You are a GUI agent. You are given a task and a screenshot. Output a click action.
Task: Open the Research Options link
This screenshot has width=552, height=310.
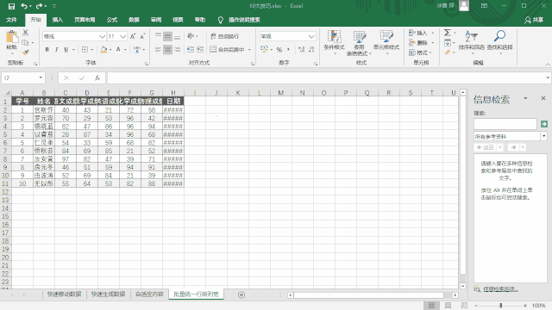(500, 289)
